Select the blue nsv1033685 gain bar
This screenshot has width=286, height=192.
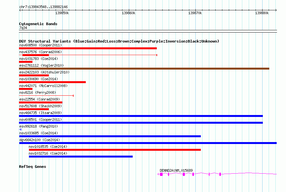point(110,136)
